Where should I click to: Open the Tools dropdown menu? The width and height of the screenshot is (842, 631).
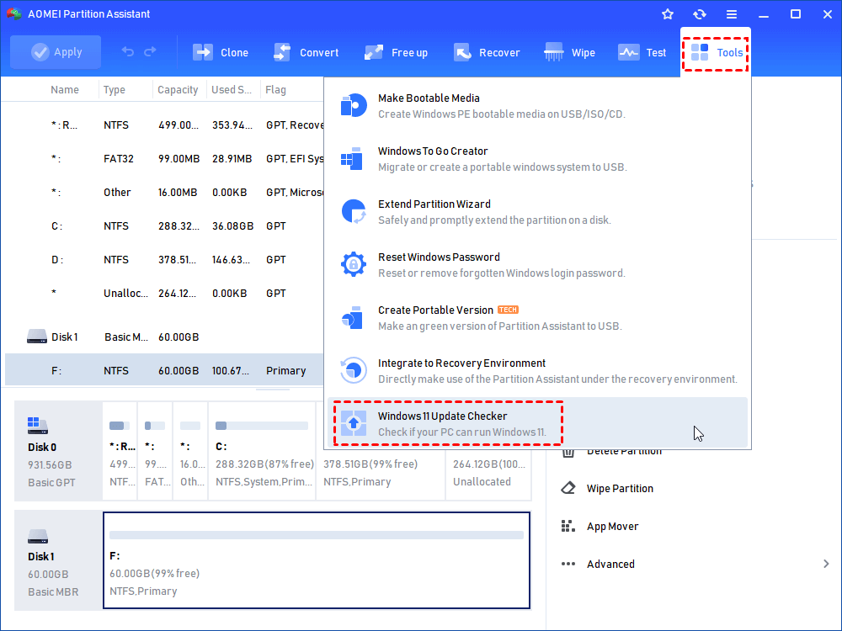click(x=716, y=52)
